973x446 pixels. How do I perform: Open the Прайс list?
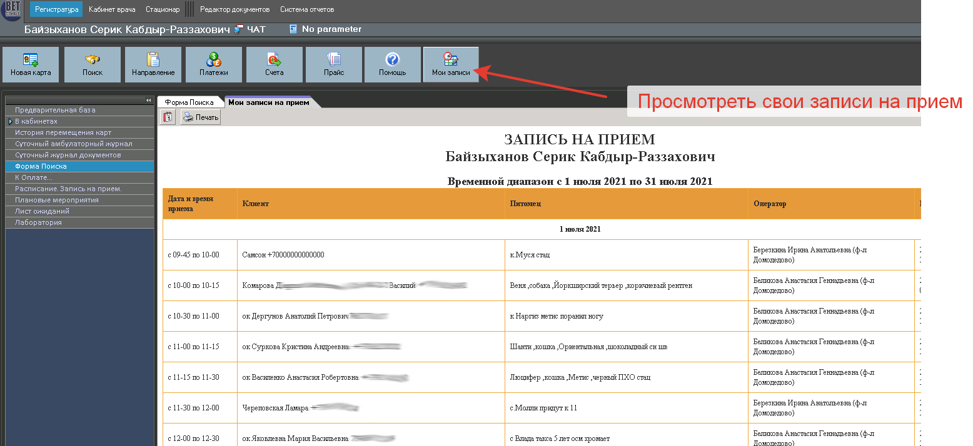tap(333, 64)
